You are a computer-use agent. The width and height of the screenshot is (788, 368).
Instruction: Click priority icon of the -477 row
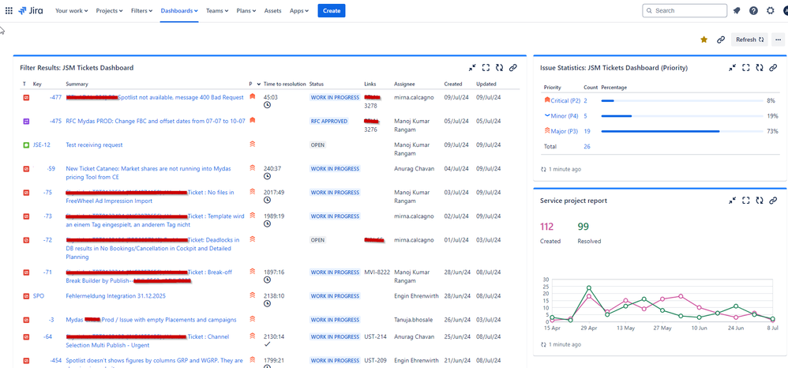click(x=253, y=96)
